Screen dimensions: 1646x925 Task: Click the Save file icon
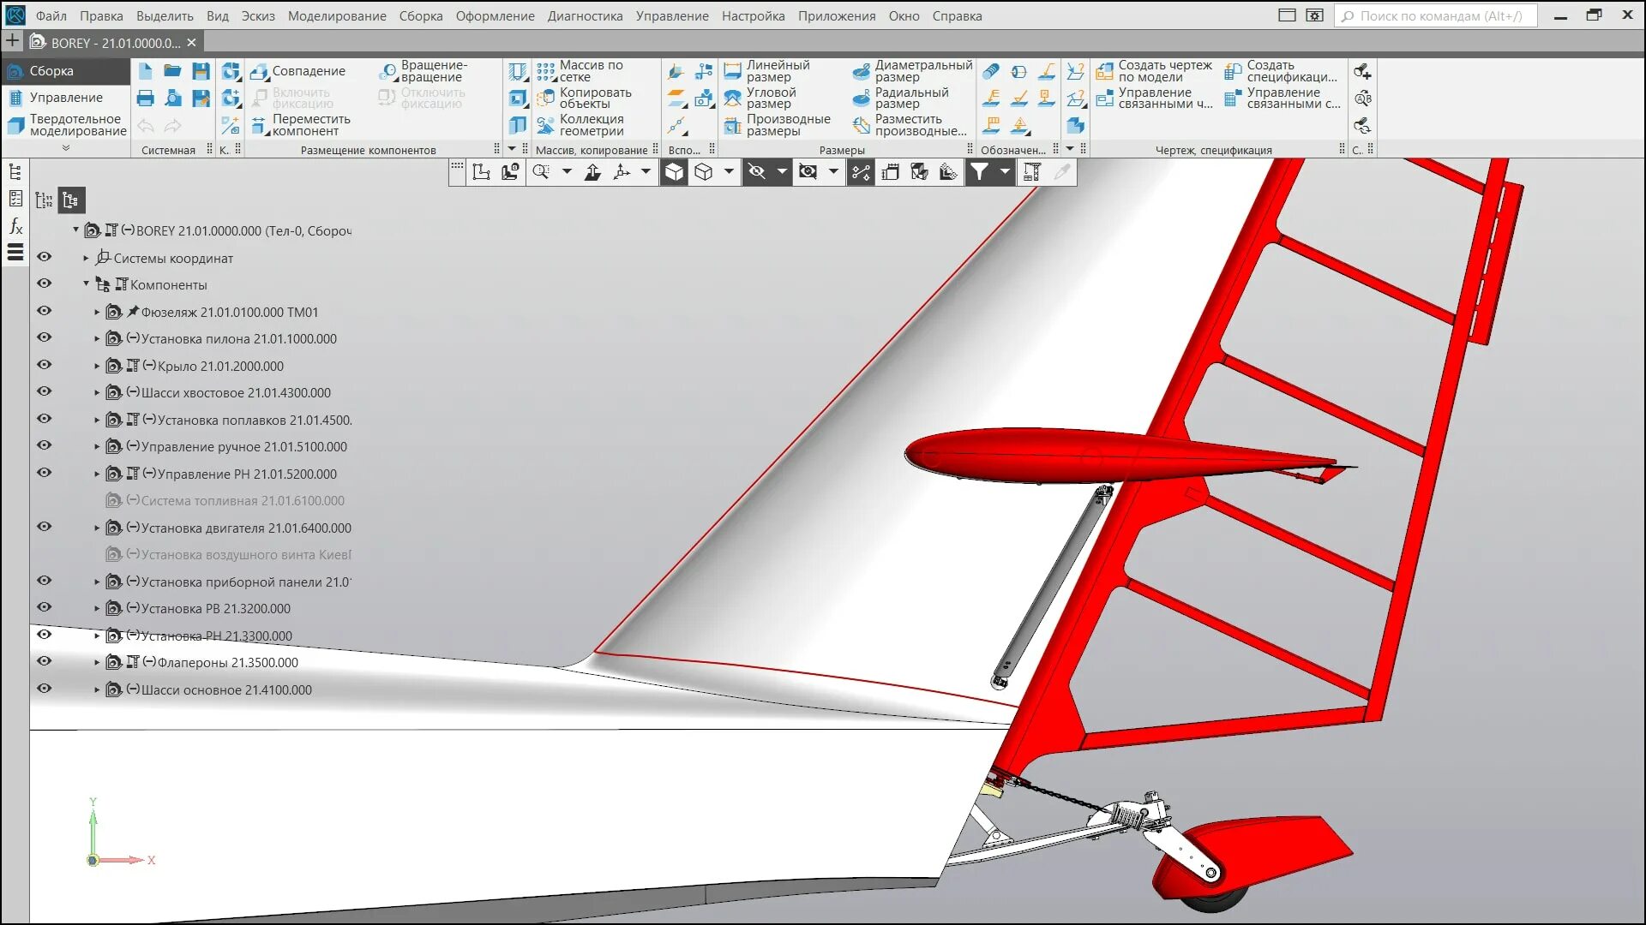tap(201, 71)
